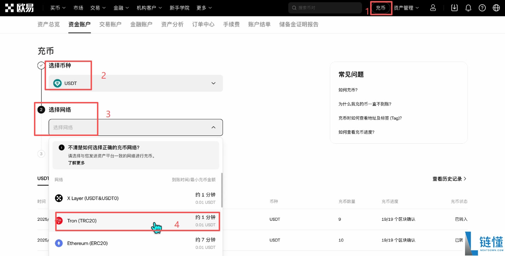Screen dimensions: 505x256
Task: Open the 资产管理 dropdown
Action: (x=406, y=8)
